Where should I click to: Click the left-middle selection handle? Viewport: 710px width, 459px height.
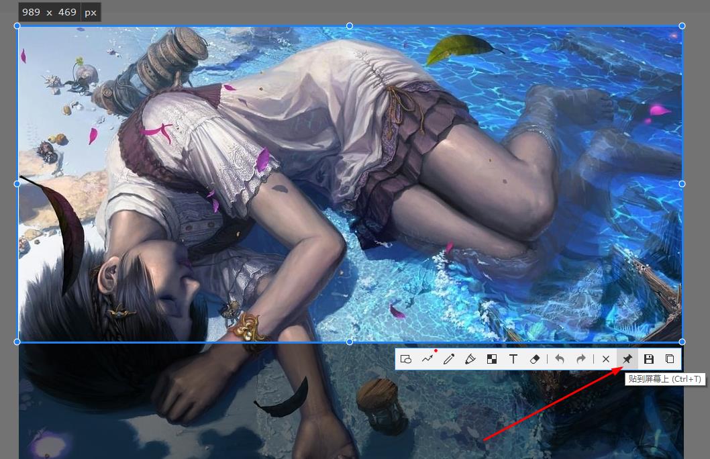[17, 184]
